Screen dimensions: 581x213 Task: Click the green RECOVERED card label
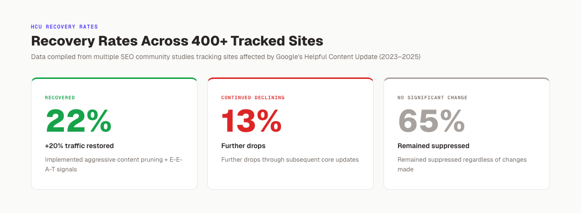60,98
